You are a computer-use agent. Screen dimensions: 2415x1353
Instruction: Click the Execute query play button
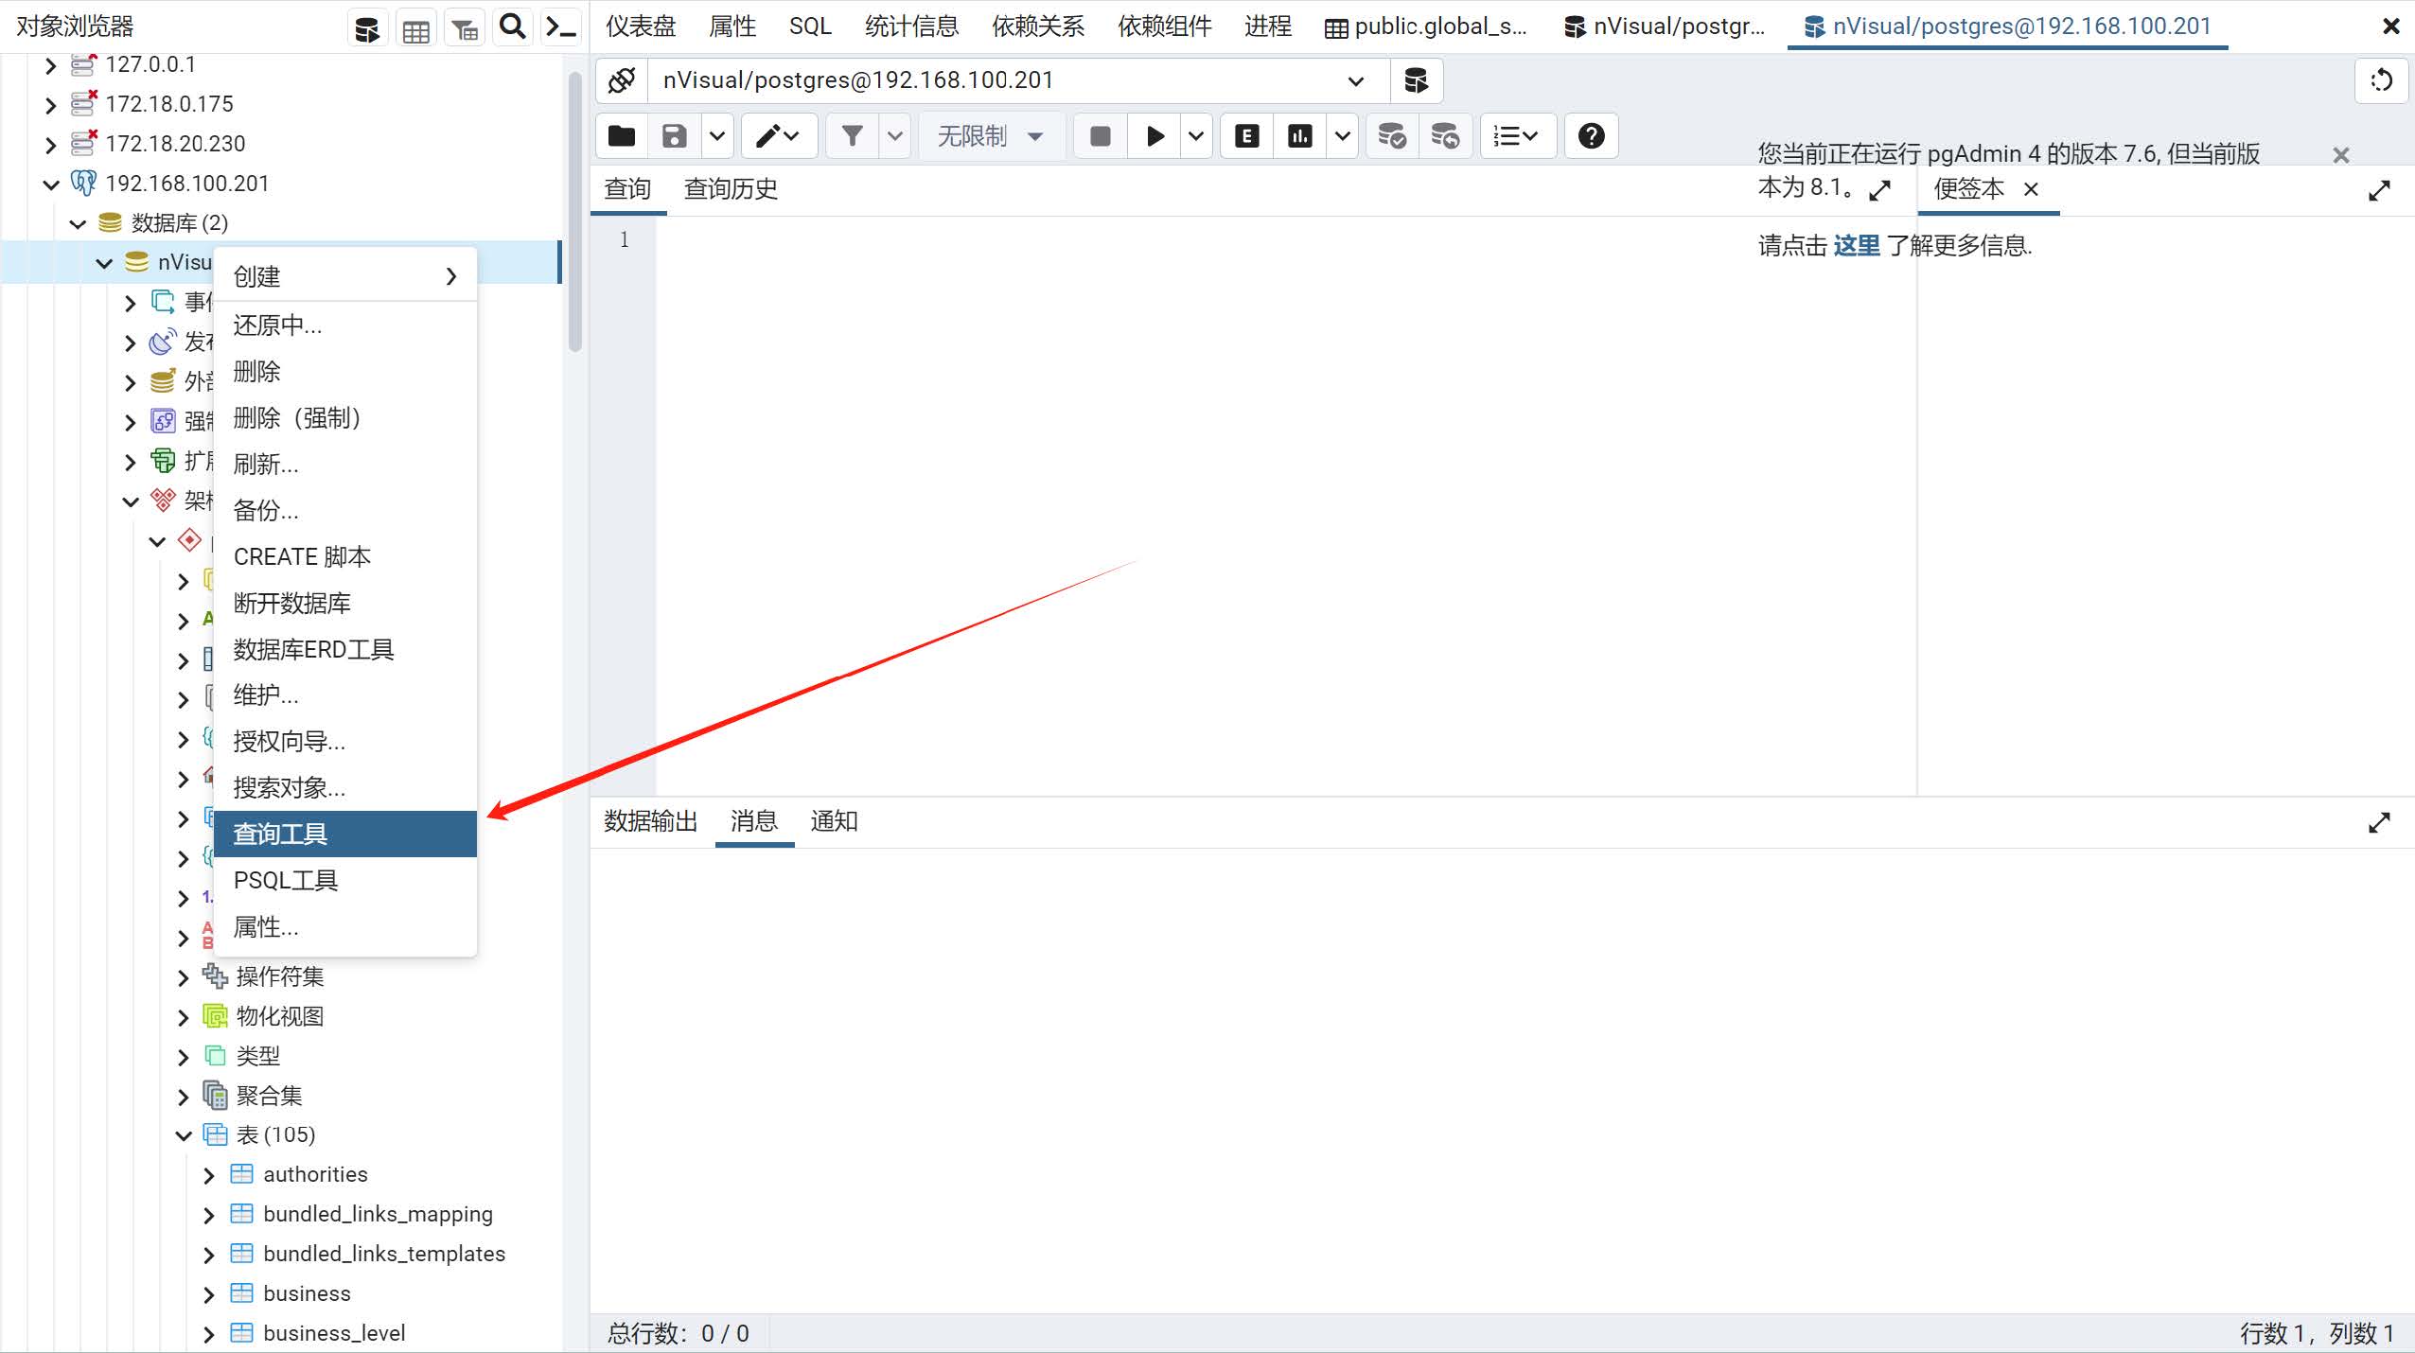[x=1155, y=136]
